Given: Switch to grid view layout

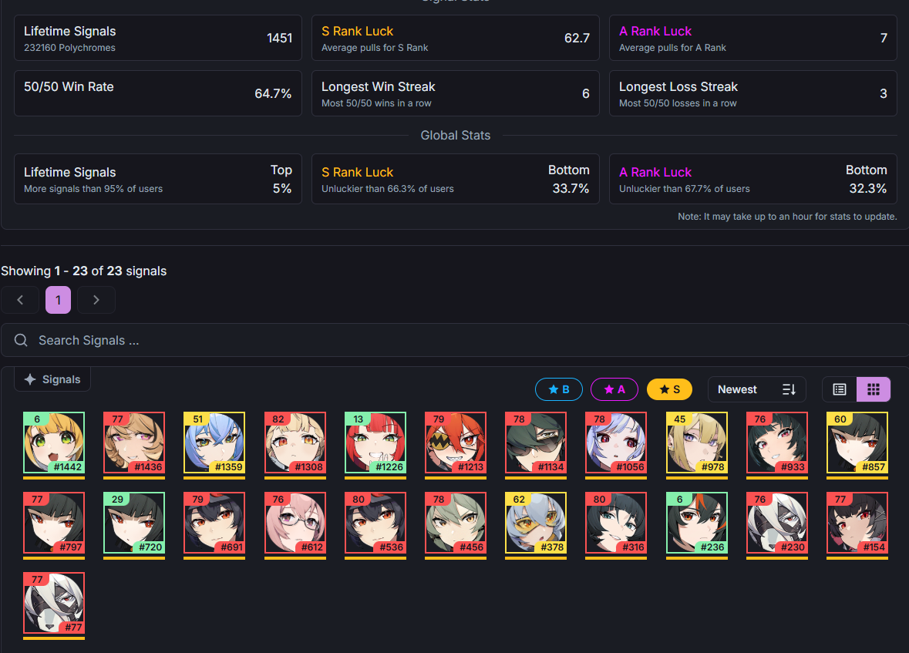Looking at the screenshot, I should pyautogui.click(x=873, y=389).
